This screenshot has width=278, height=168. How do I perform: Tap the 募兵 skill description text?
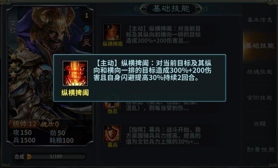[x=163, y=135]
